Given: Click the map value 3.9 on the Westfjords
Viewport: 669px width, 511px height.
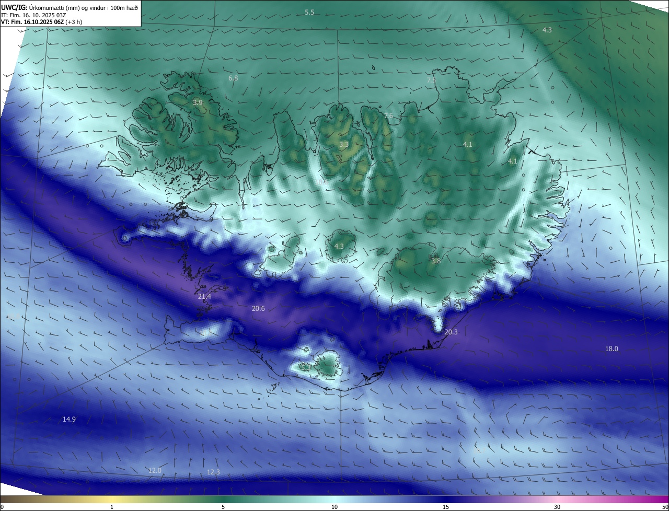Looking at the screenshot, I should pyautogui.click(x=198, y=103).
